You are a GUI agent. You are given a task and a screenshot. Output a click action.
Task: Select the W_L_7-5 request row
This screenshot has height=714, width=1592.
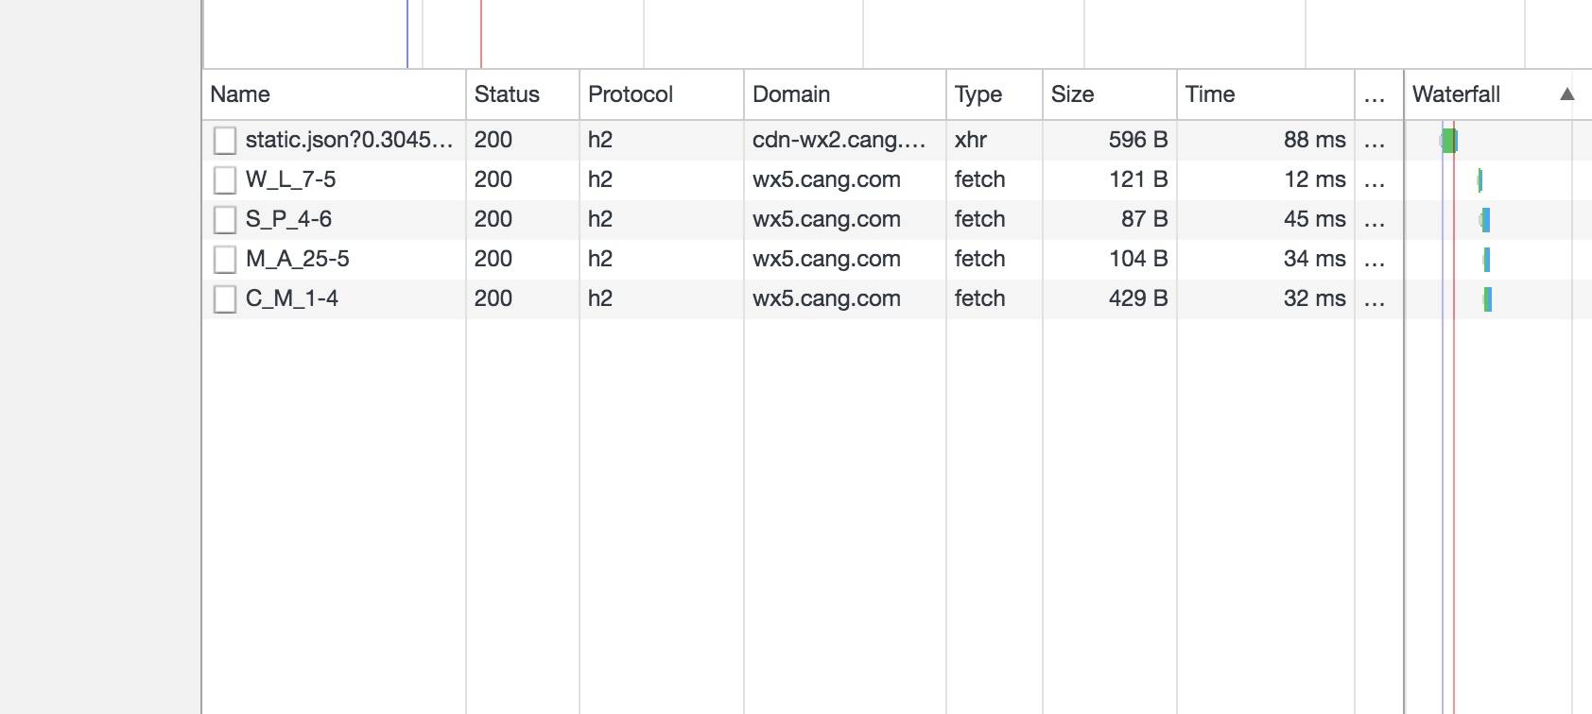pyautogui.click(x=291, y=179)
